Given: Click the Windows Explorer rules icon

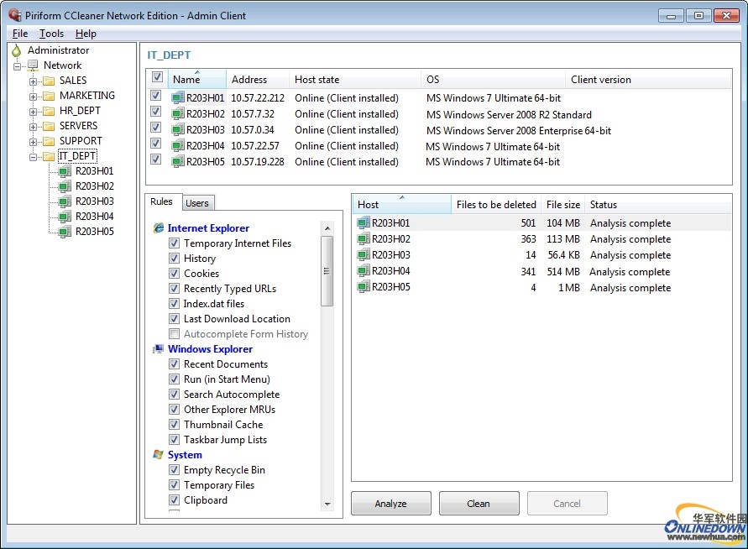Looking at the screenshot, I should pos(159,349).
